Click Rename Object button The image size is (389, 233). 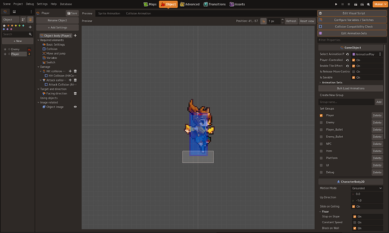[58, 20]
